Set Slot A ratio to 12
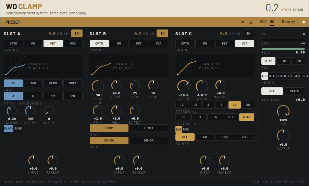The image size is (309, 186). coord(53,96)
